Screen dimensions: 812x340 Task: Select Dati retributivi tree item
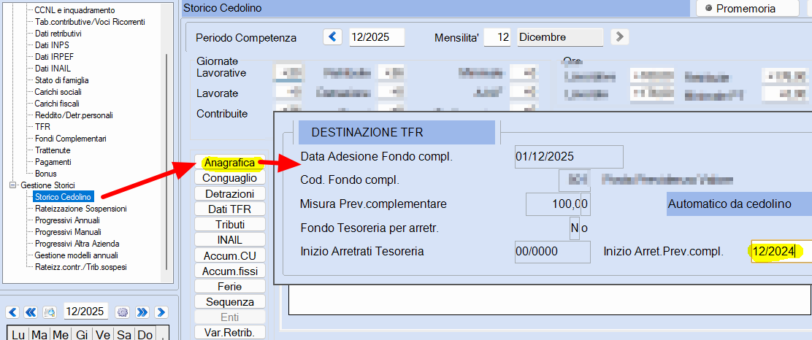coord(58,34)
